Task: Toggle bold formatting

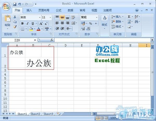Action: click(x=22, y=23)
